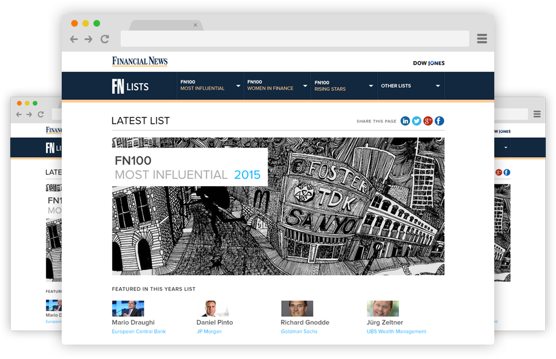Open Daniel Pinto photo thumbnail
Image resolution: width=556 pixels, height=359 pixels.
[213, 308]
